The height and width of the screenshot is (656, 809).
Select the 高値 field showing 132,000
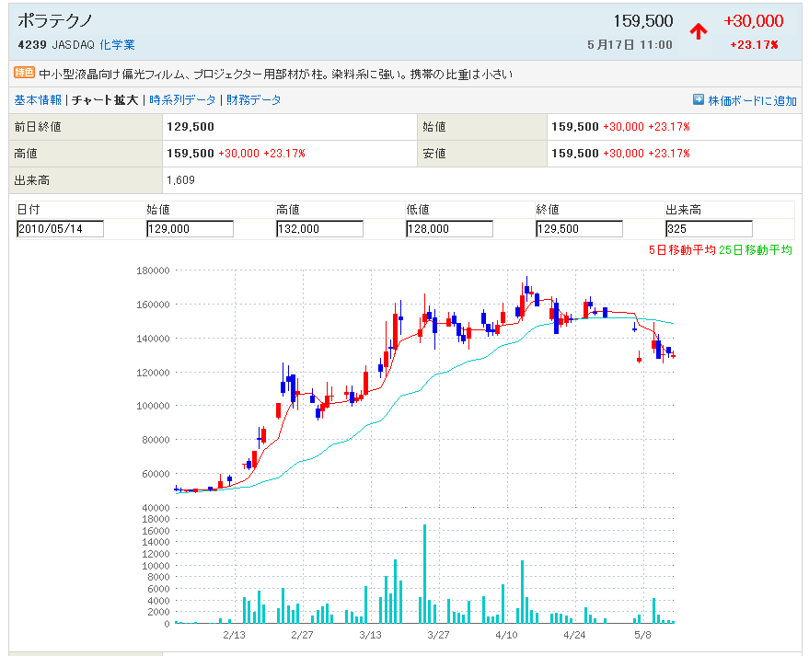(x=319, y=229)
